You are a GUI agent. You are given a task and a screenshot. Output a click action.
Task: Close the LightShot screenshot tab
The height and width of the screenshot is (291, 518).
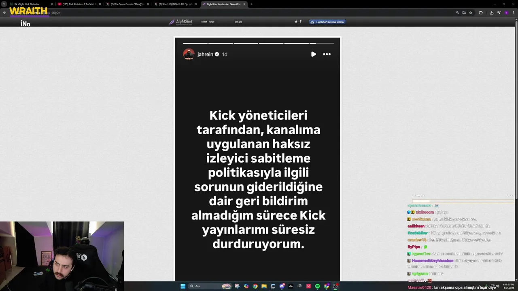pos(244,4)
